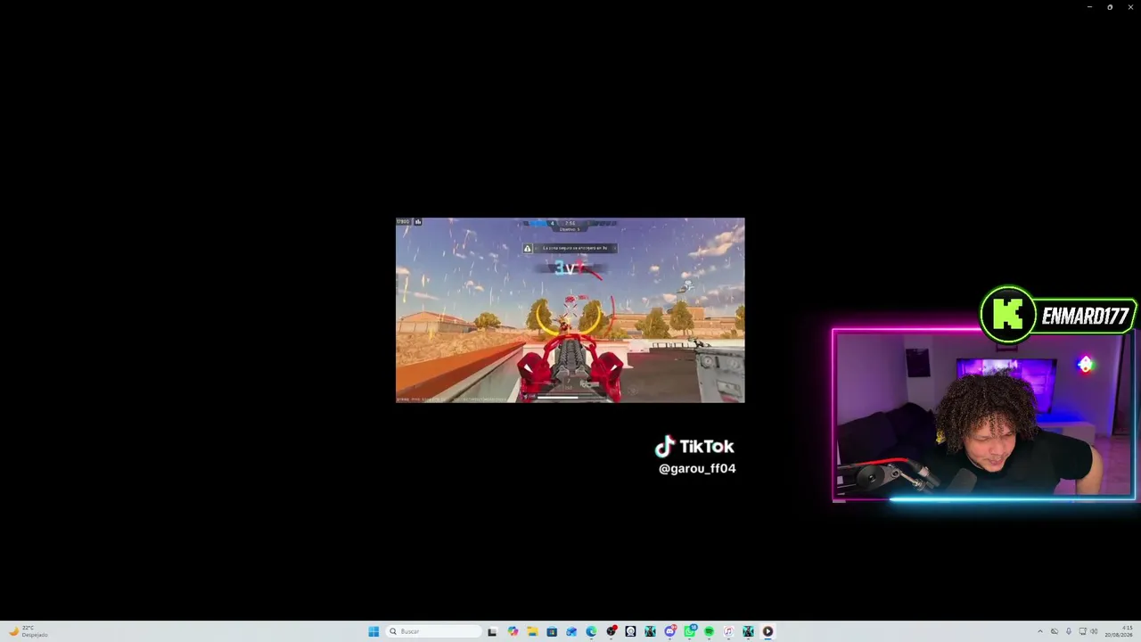Image resolution: width=1141 pixels, height=642 pixels.
Task: Expand the hidden system tray icons
Action: 1039,631
